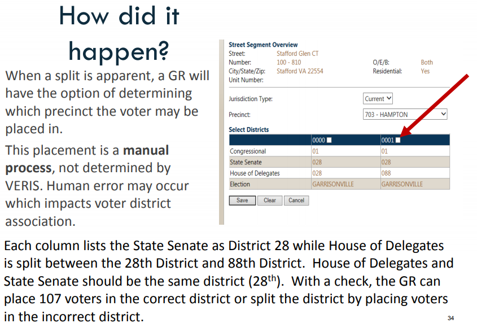Open the Jurisdiction Type dropdown showing Current
477x332 pixels.
pos(378,99)
